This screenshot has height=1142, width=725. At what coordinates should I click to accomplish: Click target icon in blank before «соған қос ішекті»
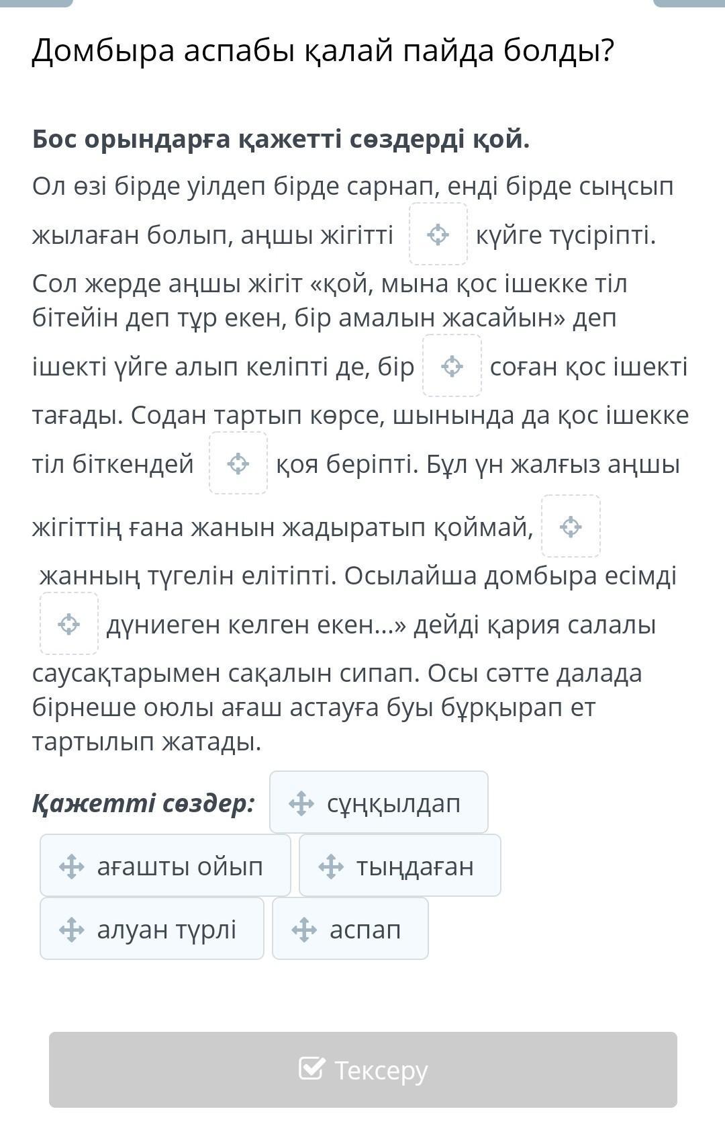pyautogui.click(x=452, y=366)
